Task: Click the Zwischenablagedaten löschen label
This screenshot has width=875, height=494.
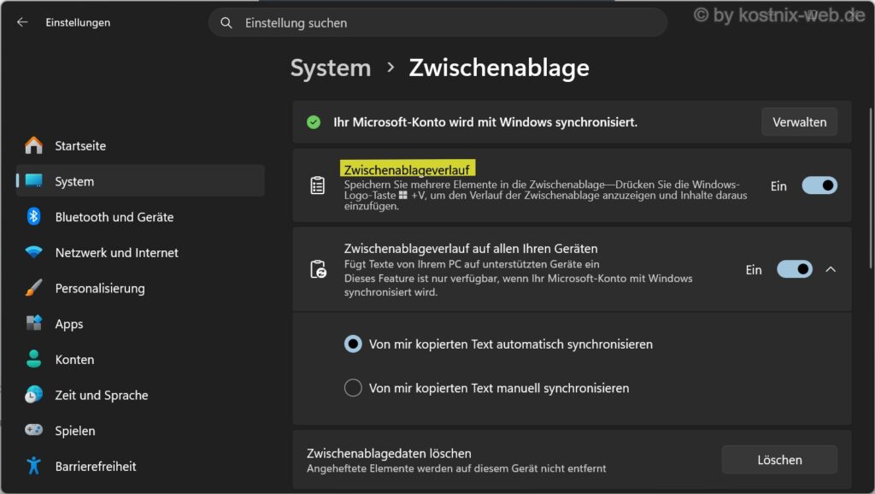Action: point(389,453)
